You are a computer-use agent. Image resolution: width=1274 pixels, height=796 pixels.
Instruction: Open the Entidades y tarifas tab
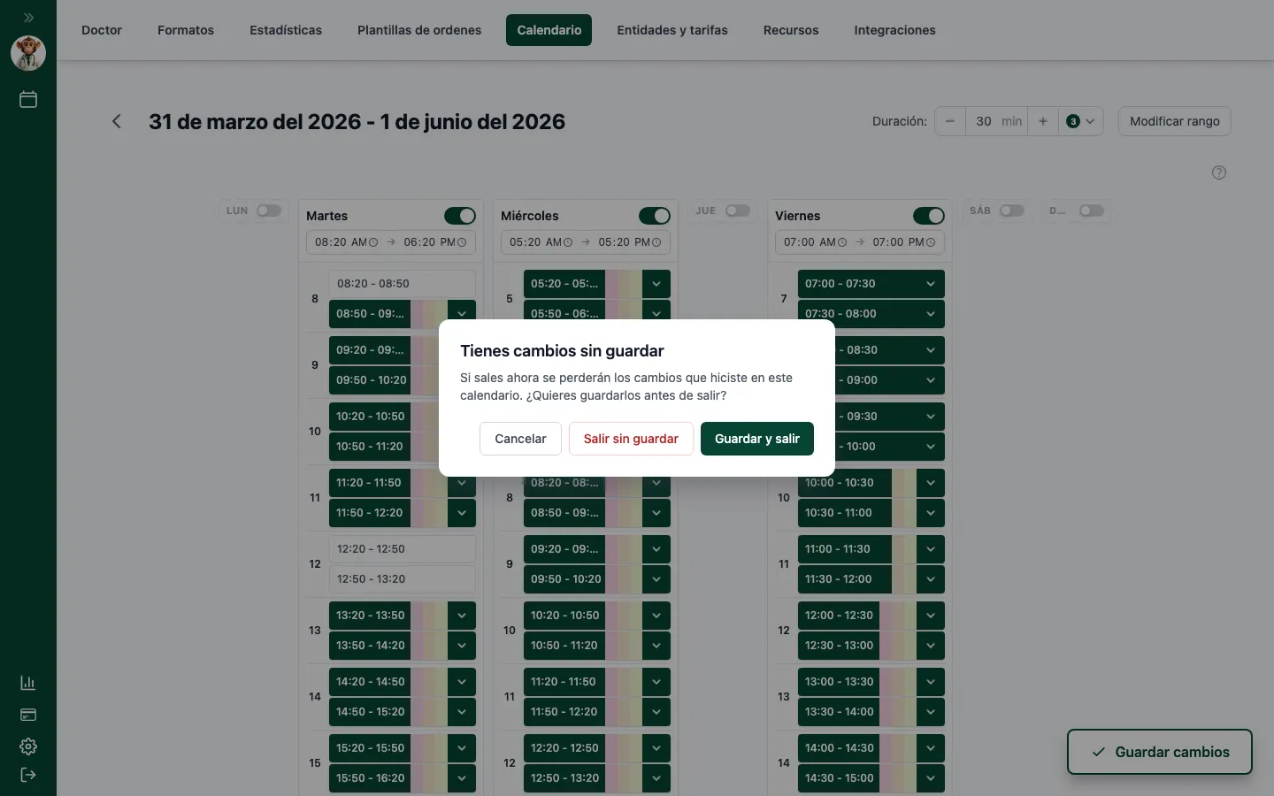click(672, 30)
